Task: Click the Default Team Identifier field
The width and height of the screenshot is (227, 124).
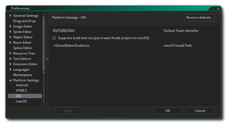Action: (x=105, y=31)
